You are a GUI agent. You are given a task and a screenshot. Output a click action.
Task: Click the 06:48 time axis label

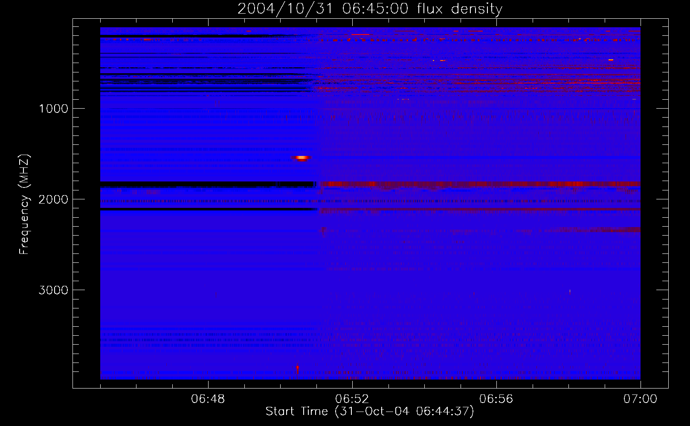click(208, 399)
